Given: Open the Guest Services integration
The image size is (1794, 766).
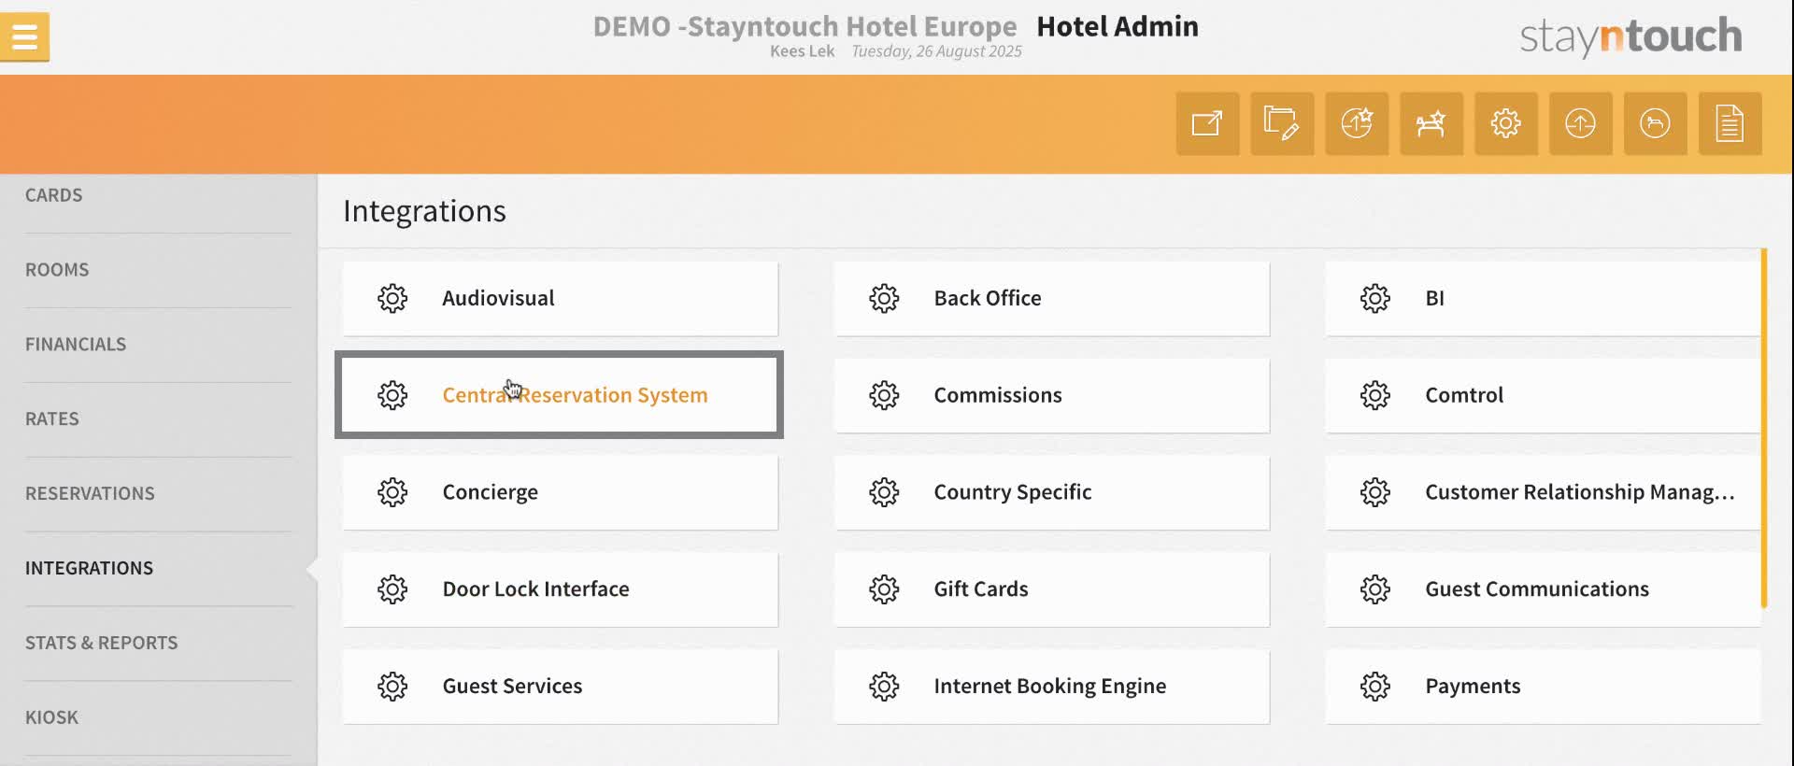Looking at the screenshot, I should 560,687.
